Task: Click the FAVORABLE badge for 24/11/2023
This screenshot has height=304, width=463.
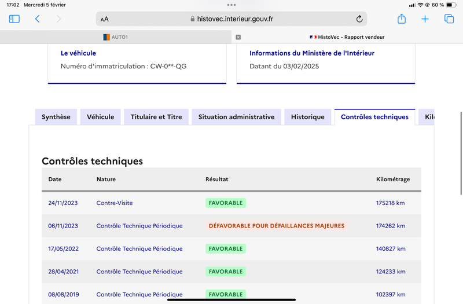Action: 226,203
